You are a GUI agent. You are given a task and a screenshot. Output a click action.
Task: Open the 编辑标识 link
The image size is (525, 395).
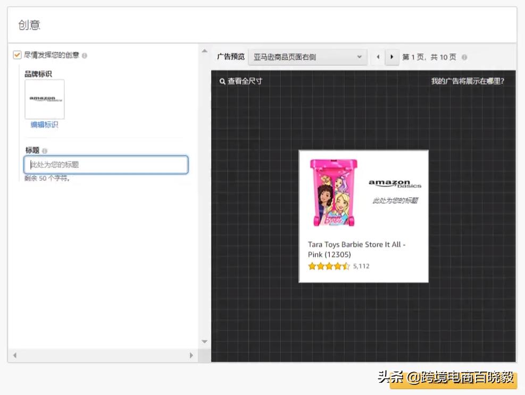pos(44,125)
